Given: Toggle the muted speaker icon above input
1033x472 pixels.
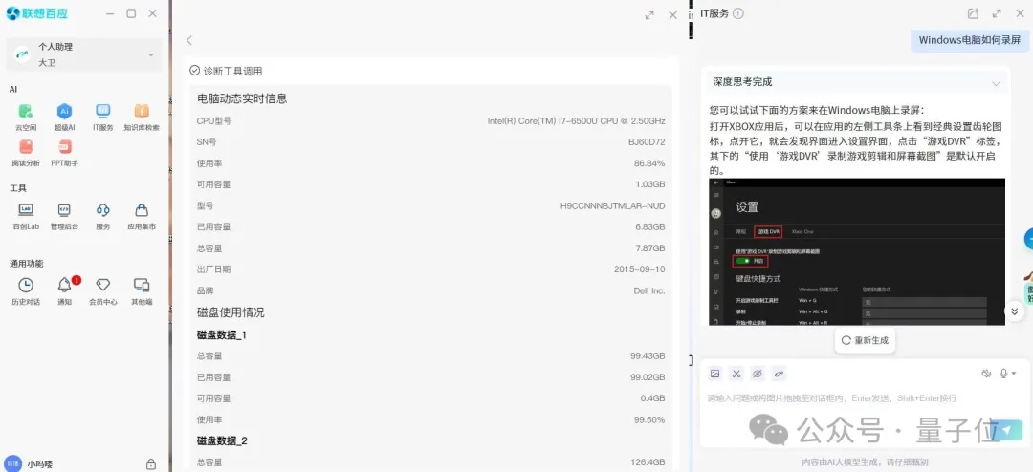Looking at the screenshot, I should click(x=986, y=374).
